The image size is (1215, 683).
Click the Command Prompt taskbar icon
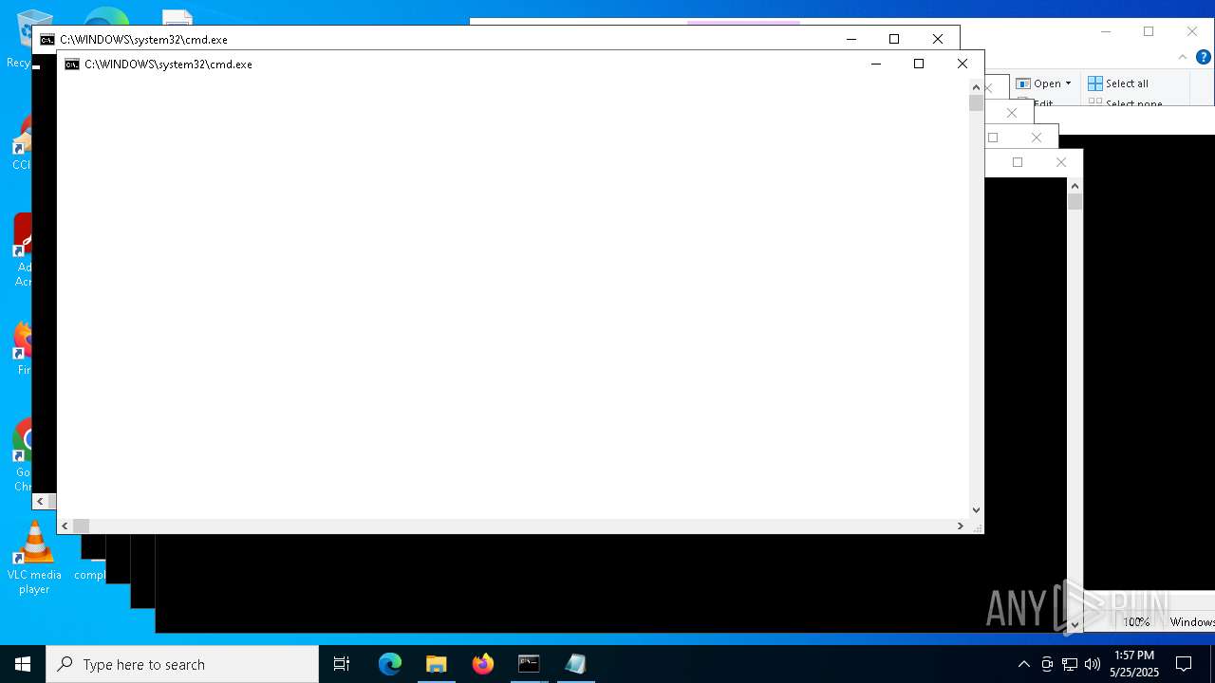point(529,664)
